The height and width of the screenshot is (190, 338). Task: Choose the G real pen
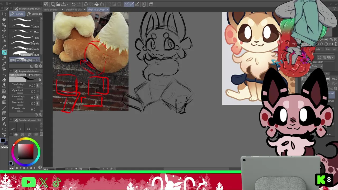click(25, 26)
